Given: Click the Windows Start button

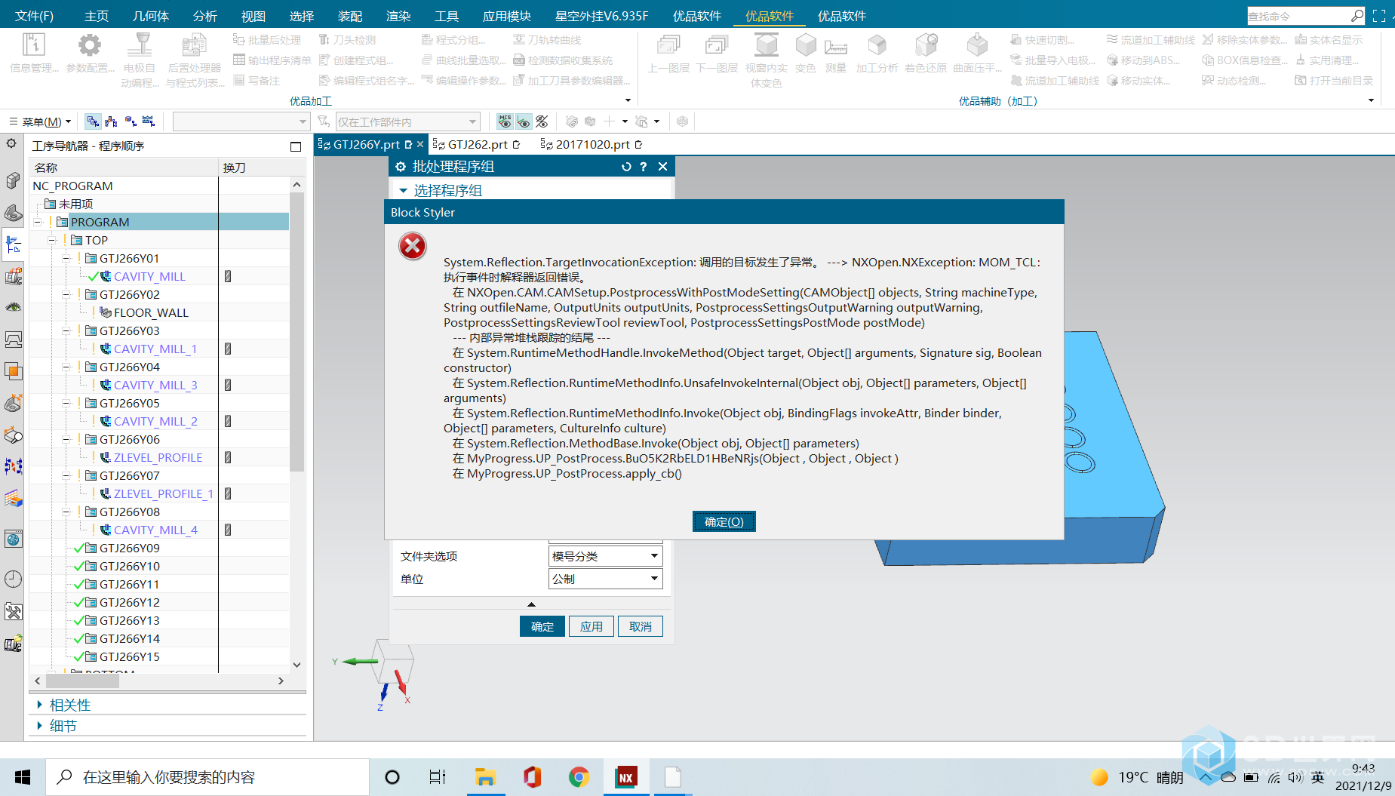Looking at the screenshot, I should click(23, 777).
